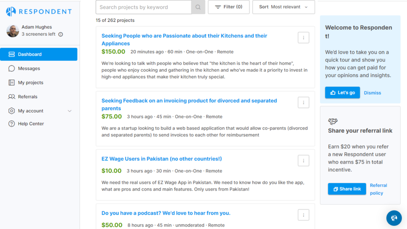The width and height of the screenshot is (407, 229).
Task: Click the screeners left info icon
Action: coord(60,34)
